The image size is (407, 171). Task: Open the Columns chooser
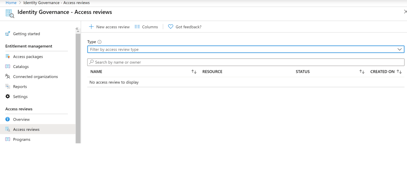click(146, 27)
